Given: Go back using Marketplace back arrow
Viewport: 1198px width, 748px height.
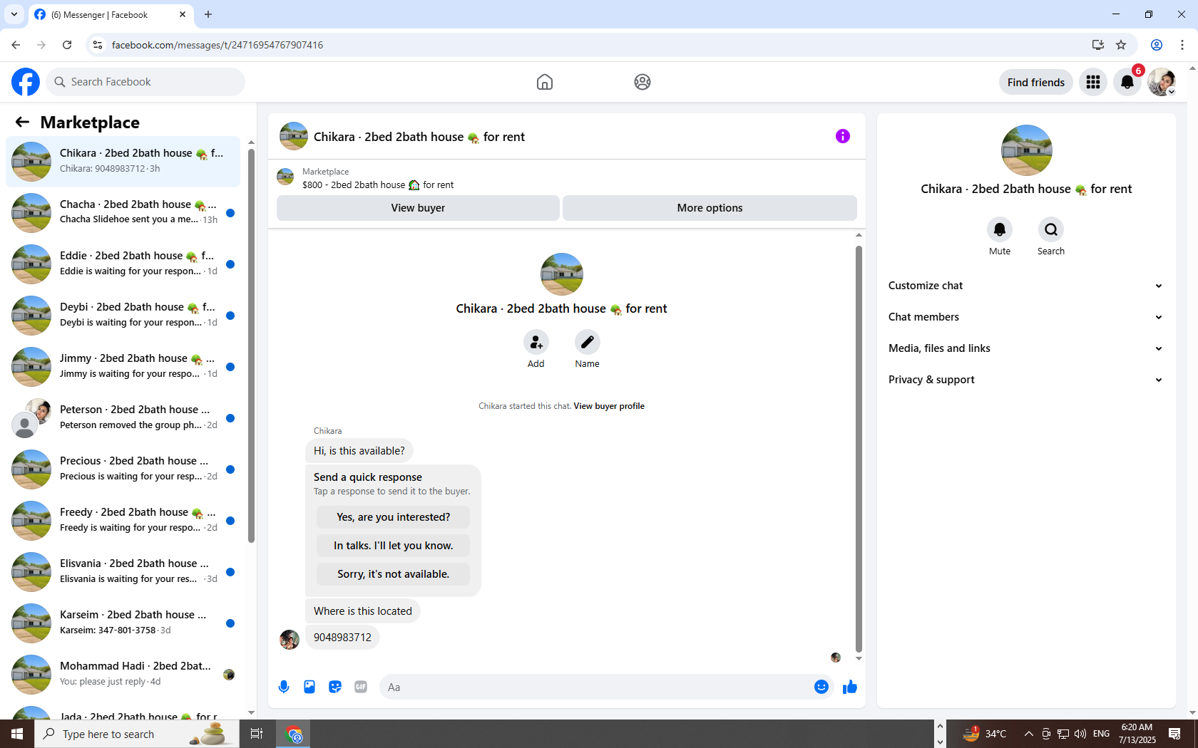Looking at the screenshot, I should pos(22,122).
